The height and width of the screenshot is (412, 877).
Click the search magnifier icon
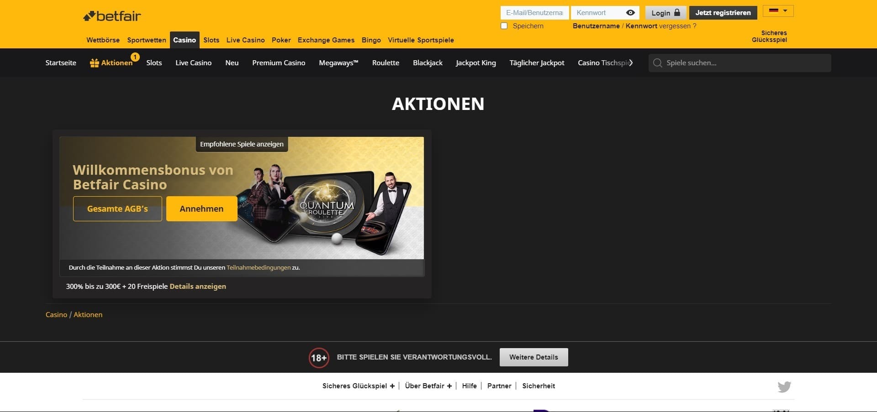[657, 63]
